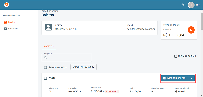Click the PORTAL person profile icon
Screen dimensions: 203x97
click(48, 27)
